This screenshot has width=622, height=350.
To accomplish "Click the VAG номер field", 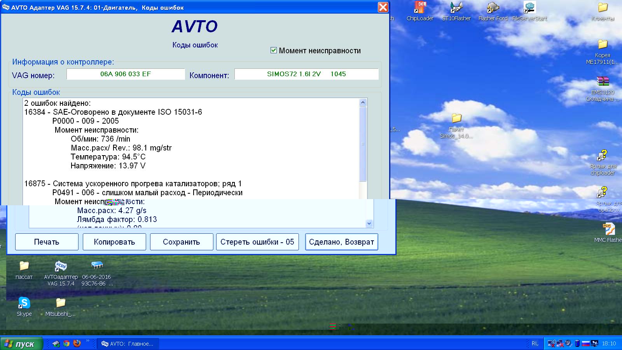I will [125, 74].
